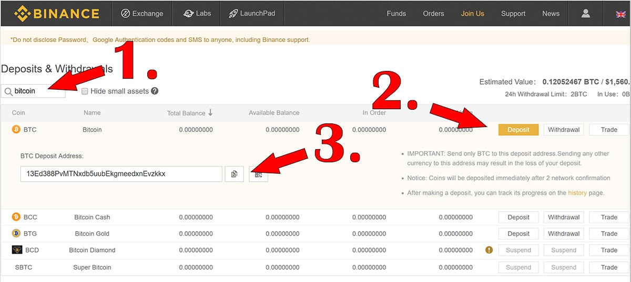Click the In Order column header
Image resolution: width=631 pixels, height=282 pixels.
(x=374, y=112)
